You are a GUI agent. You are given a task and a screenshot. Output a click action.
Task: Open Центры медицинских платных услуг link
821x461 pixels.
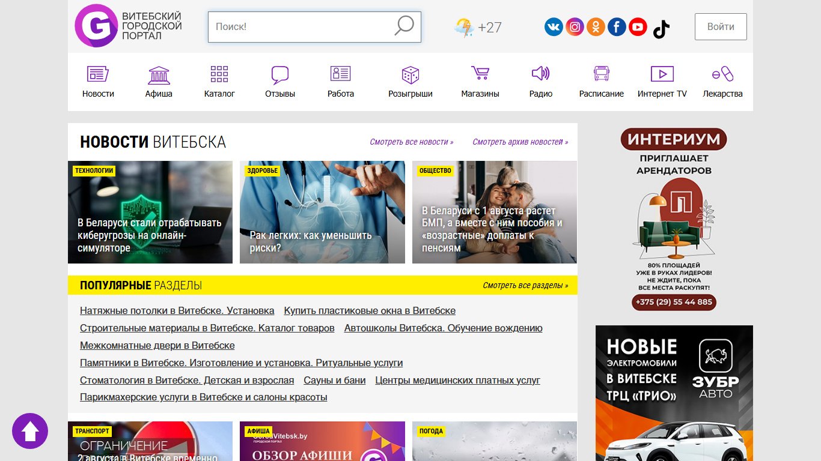458,381
